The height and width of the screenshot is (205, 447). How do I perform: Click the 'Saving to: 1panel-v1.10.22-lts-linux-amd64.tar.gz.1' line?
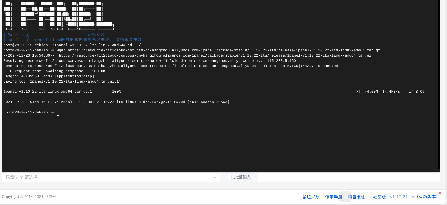[62, 81]
